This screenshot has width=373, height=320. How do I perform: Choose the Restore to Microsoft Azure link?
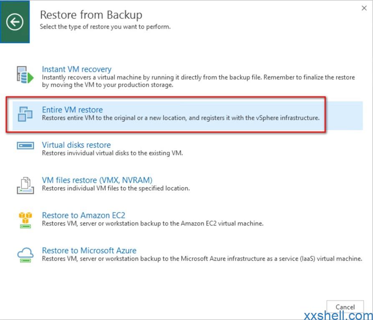coord(89,250)
